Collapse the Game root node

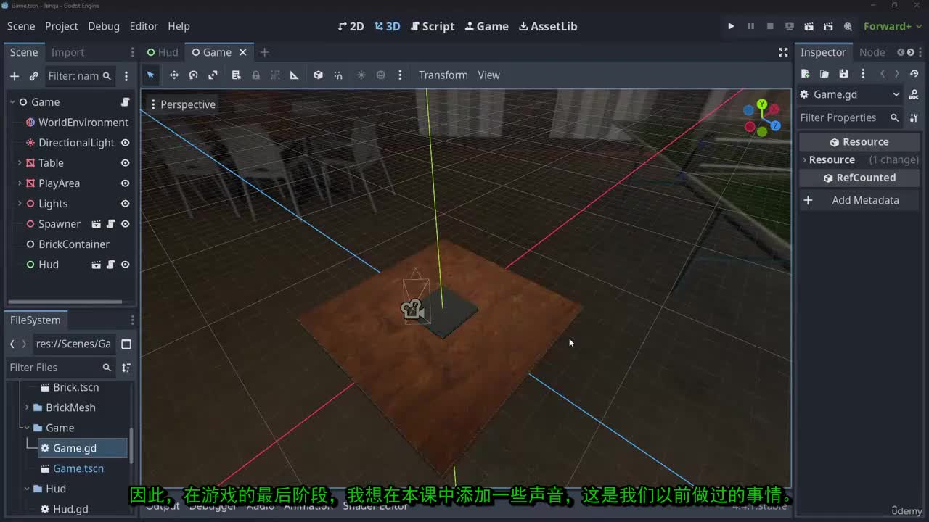point(12,102)
